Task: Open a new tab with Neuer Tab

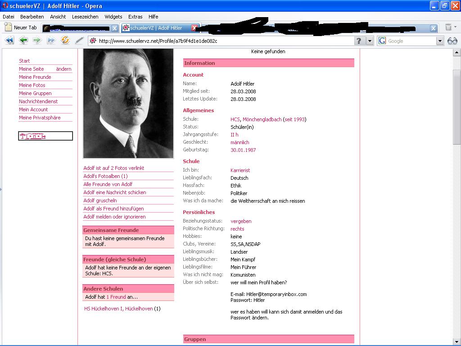Action: 21,27
